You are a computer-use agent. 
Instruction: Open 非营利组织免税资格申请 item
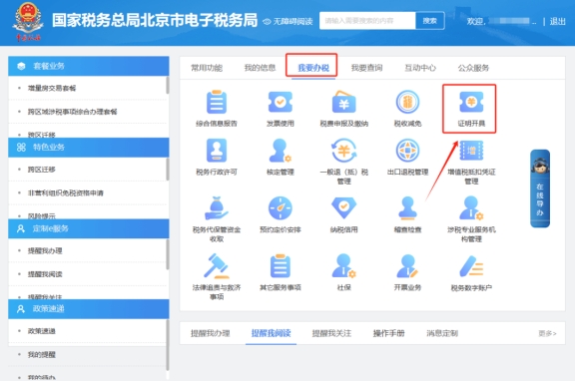(65, 192)
